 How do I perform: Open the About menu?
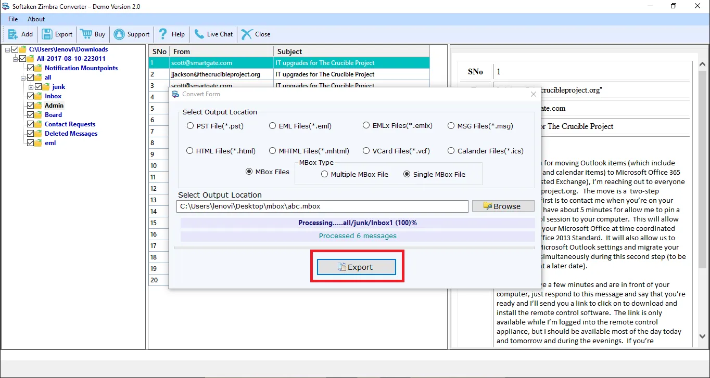pyautogui.click(x=36, y=19)
